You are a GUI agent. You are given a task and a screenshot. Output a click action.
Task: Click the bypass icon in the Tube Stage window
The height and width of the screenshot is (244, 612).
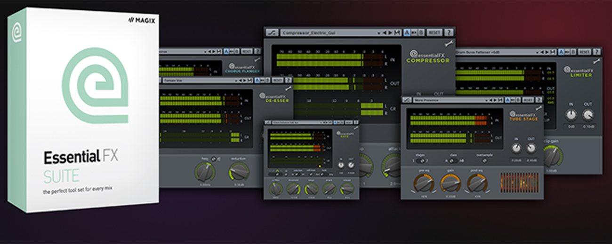[x=407, y=100]
